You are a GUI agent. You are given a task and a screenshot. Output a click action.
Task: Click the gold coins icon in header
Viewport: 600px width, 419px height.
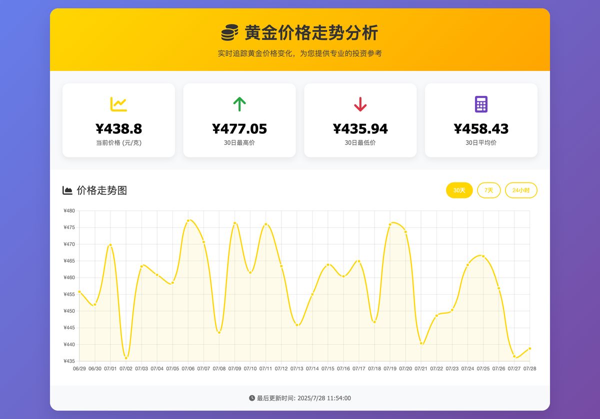tap(229, 33)
